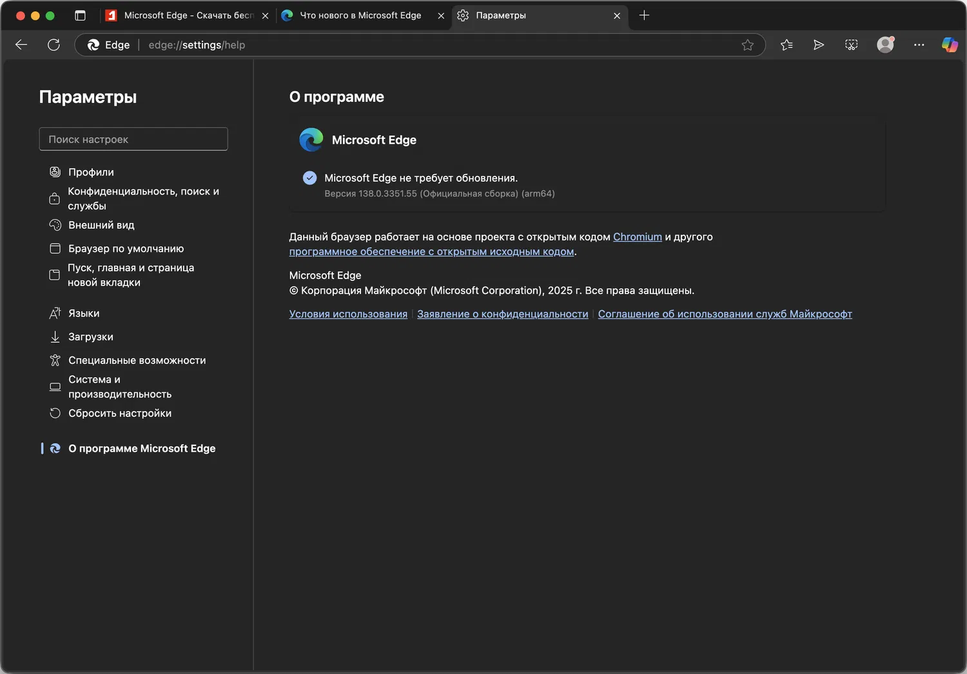Screen dimensions: 967x674
Task: Open "Загрузки" settings section
Action: (90, 336)
